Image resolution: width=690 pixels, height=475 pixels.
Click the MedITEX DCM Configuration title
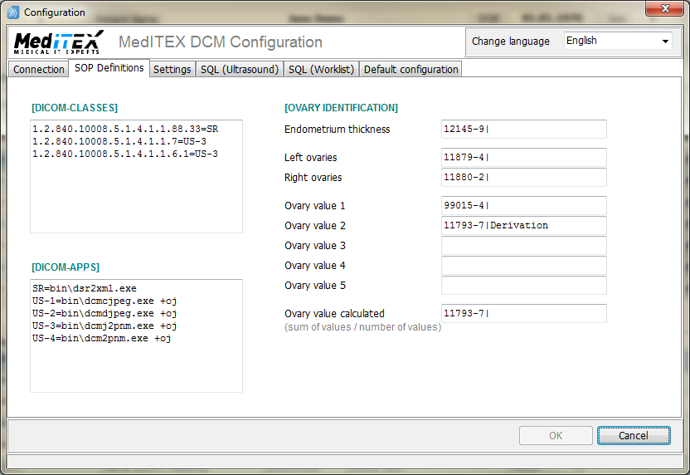pyautogui.click(x=221, y=42)
